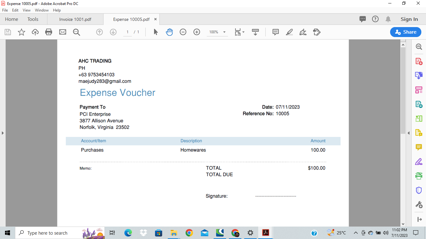This screenshot has width=426, height=239.
Task: Click the scrollbar up arrow
Action: [403, 45]
